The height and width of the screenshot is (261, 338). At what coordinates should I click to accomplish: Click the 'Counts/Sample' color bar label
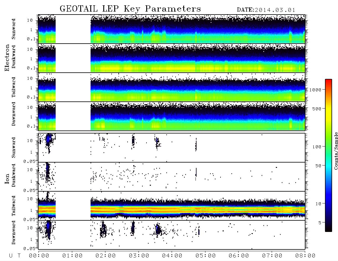[x=336, y=151]
